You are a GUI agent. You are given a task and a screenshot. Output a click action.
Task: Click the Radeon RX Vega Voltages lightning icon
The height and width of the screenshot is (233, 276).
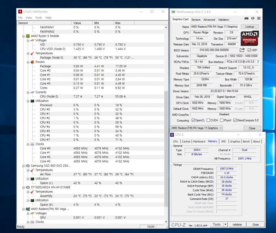[x=32, y=213]
